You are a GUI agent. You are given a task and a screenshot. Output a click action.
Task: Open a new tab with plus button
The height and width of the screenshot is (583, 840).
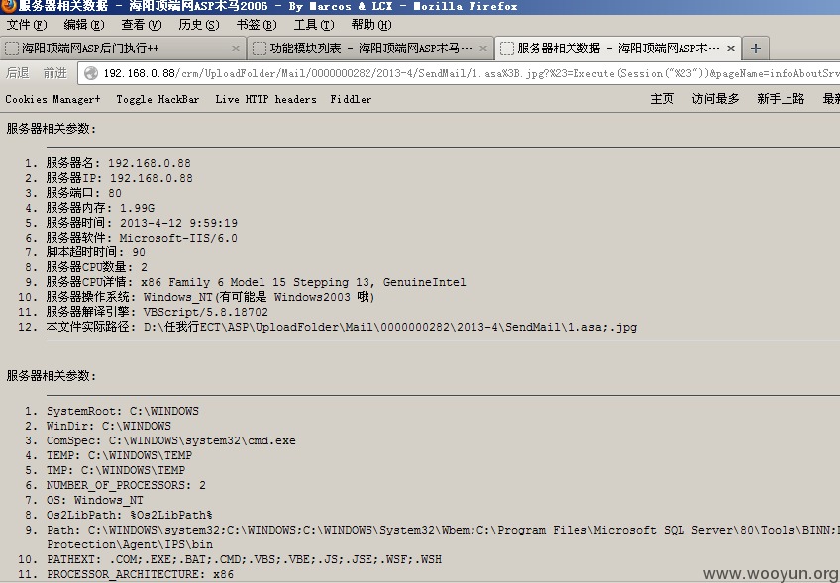[756, 49]
